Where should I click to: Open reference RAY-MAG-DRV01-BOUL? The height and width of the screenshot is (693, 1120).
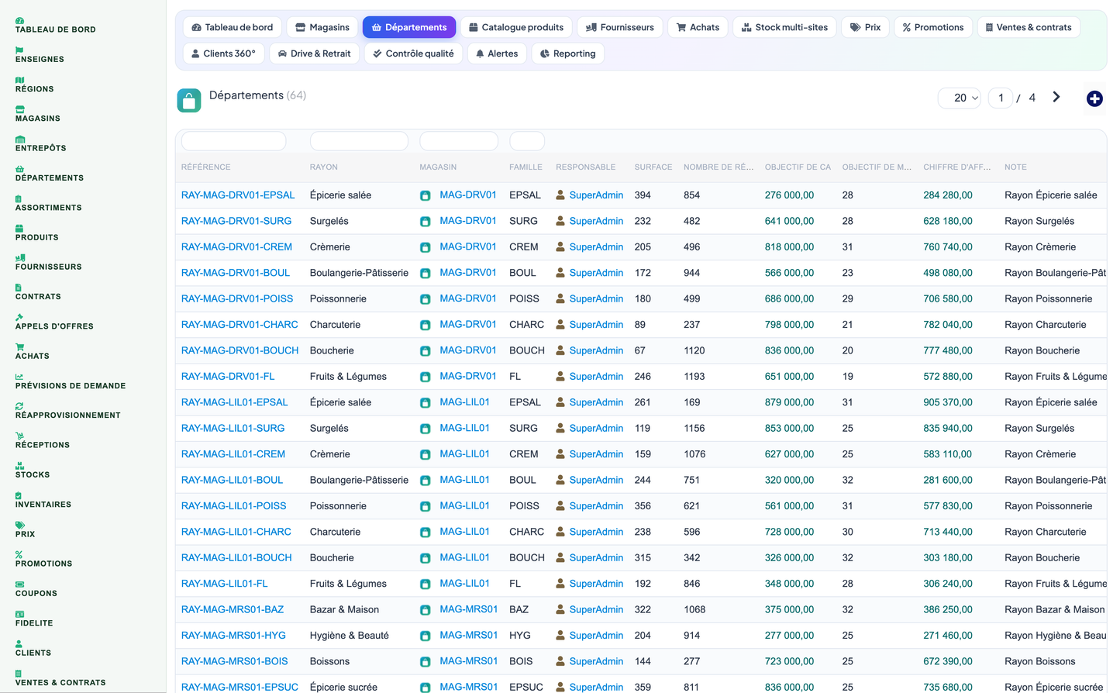coord(236,273)
